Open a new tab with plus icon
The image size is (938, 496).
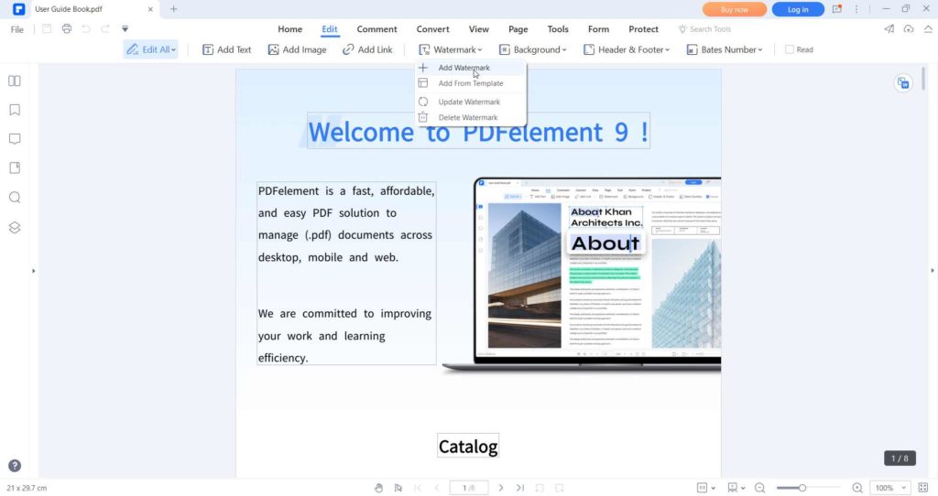pyautogui.click(x=173, y=9)
